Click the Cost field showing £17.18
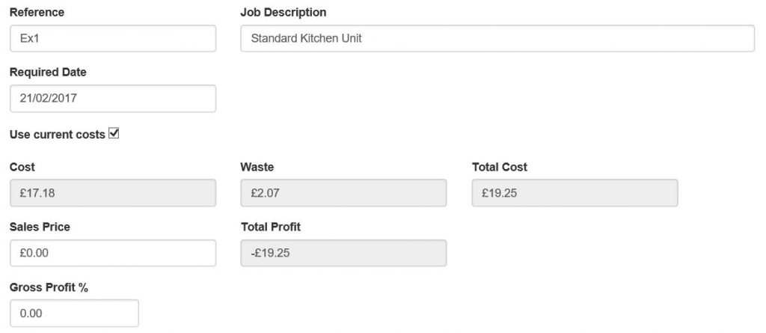The width and height of the screenshot is (766, 333). click(113, 193)
